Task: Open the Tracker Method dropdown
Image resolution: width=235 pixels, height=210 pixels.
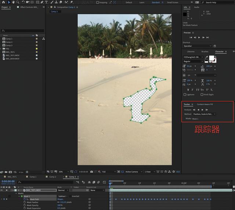Action: coord(204,114)
